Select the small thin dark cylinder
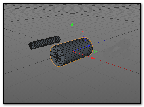Viewport: 144px width, 107px height. tap(45, 43)
